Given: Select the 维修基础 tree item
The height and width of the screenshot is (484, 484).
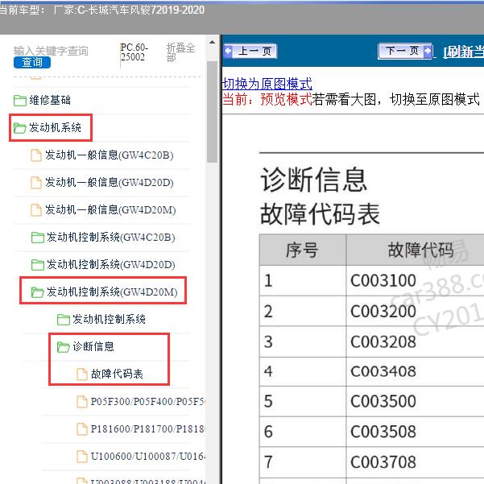Looking at the screenshot, I should [50, 101].
